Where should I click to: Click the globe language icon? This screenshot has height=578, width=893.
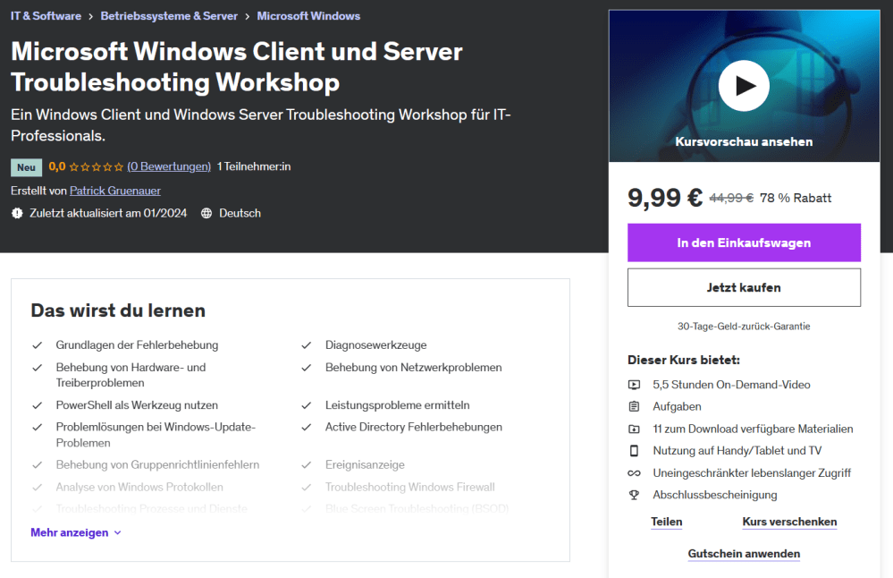pyautogui.click(x=206, y=214)
